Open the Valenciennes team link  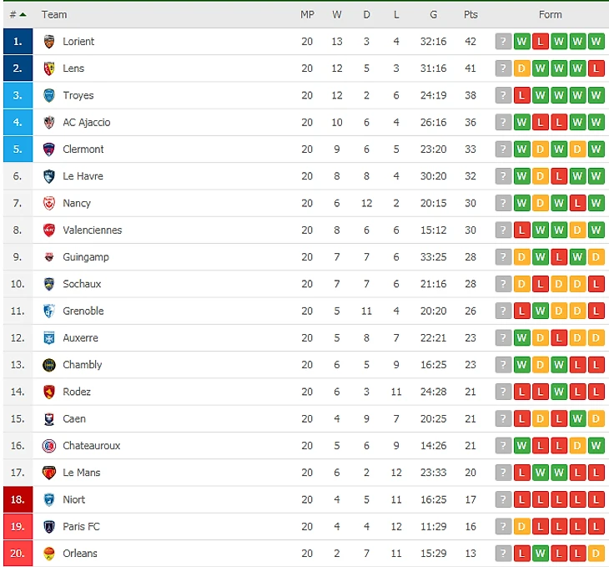[93, 230]
